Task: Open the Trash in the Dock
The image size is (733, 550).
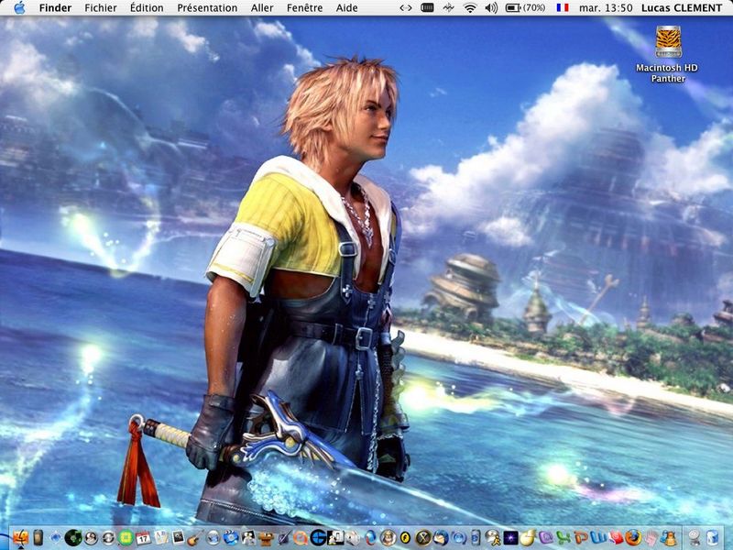Action: coord(712,538)
